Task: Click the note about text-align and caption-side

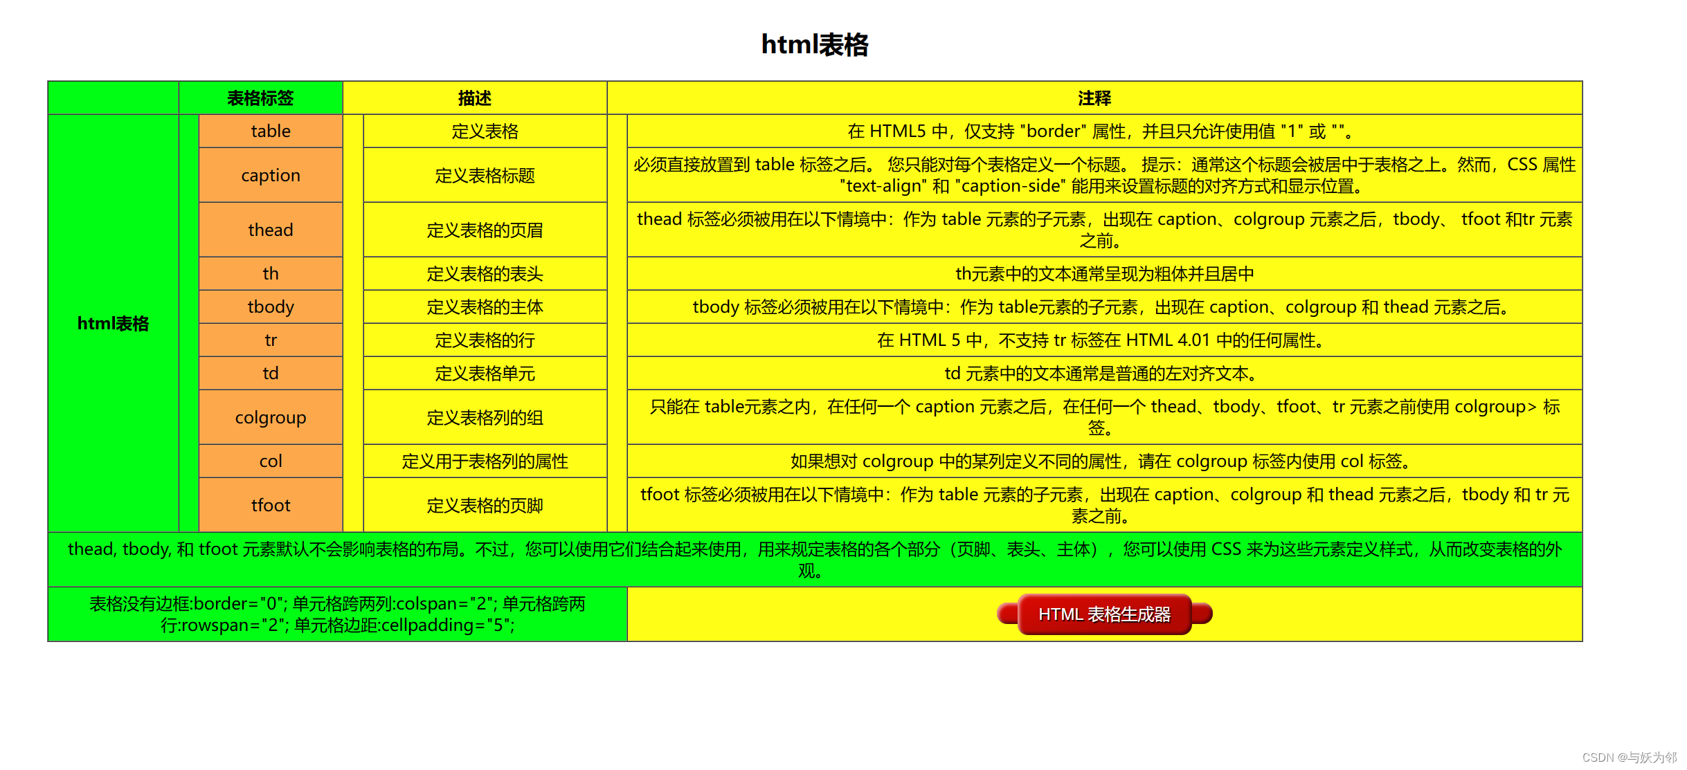Action: tap(1105, 175)
